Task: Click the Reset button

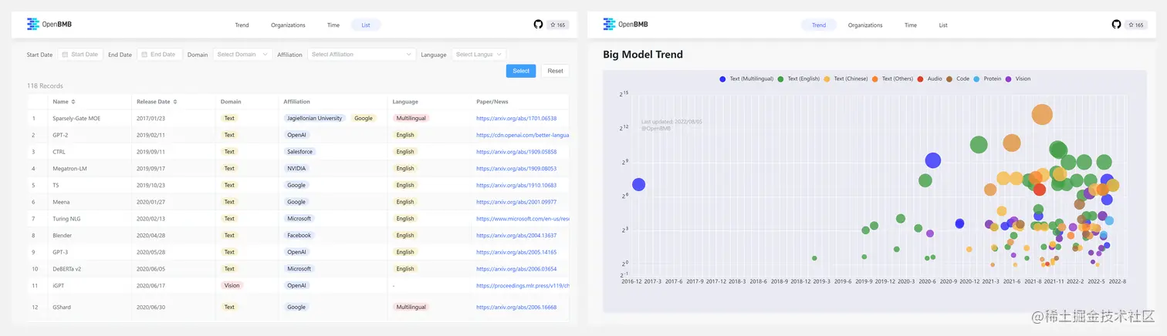Action: click(555, 71)
